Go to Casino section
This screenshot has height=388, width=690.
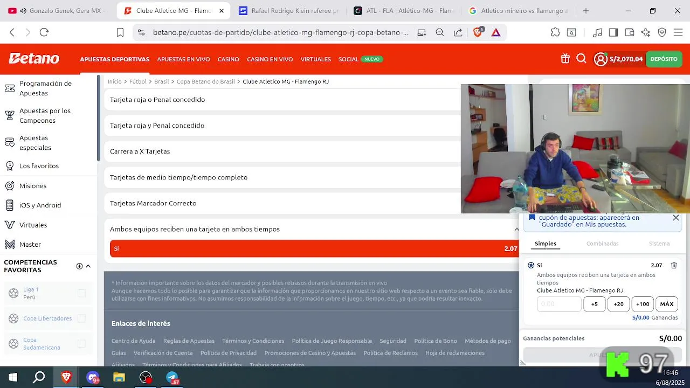click(x=228, y=59)
